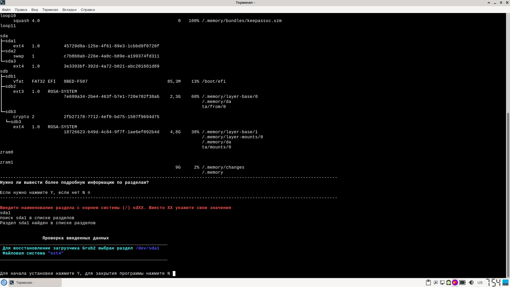
Task: Open the Файл menu
Action: (x=6, y=10)
